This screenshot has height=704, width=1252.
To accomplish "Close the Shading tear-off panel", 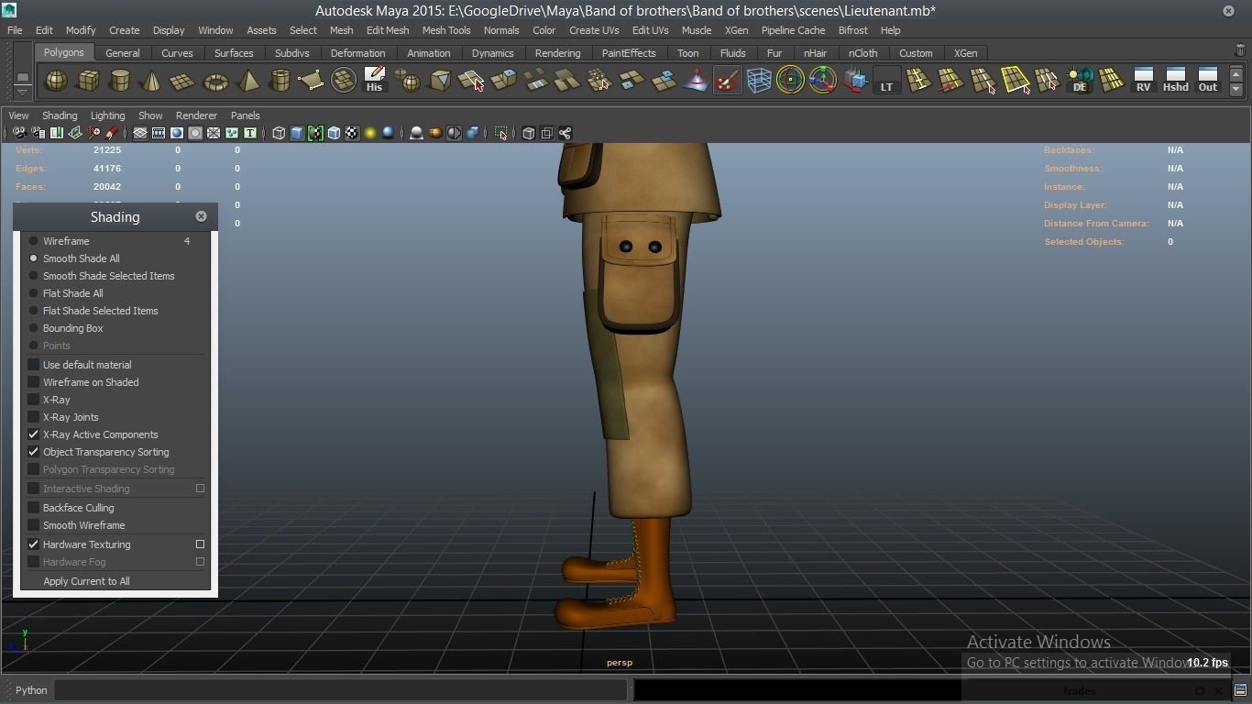I will point(201,216).
